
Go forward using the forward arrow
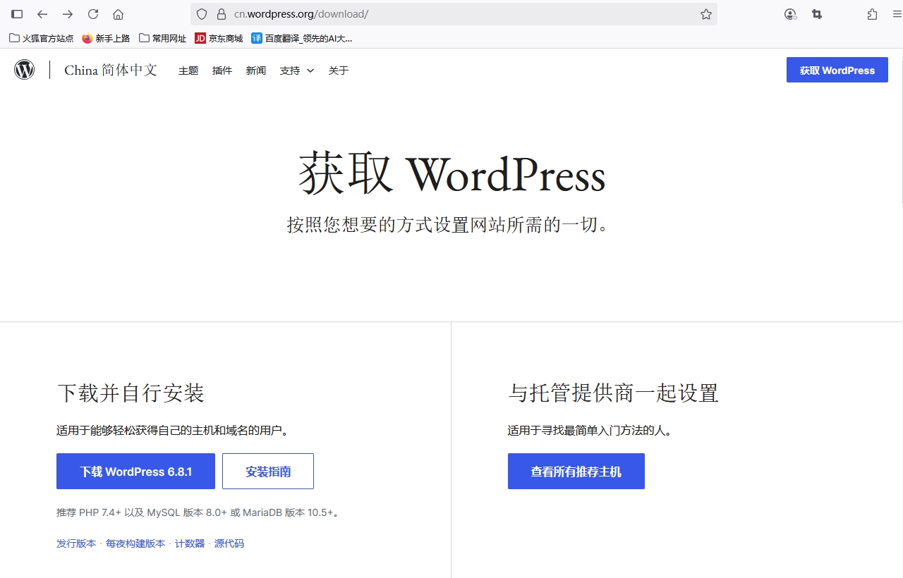[x=68, y=14]
